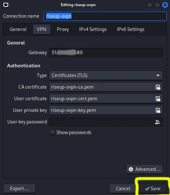Go to IPv4 Settings tab

pyautogui.click(x=93, y=29)
